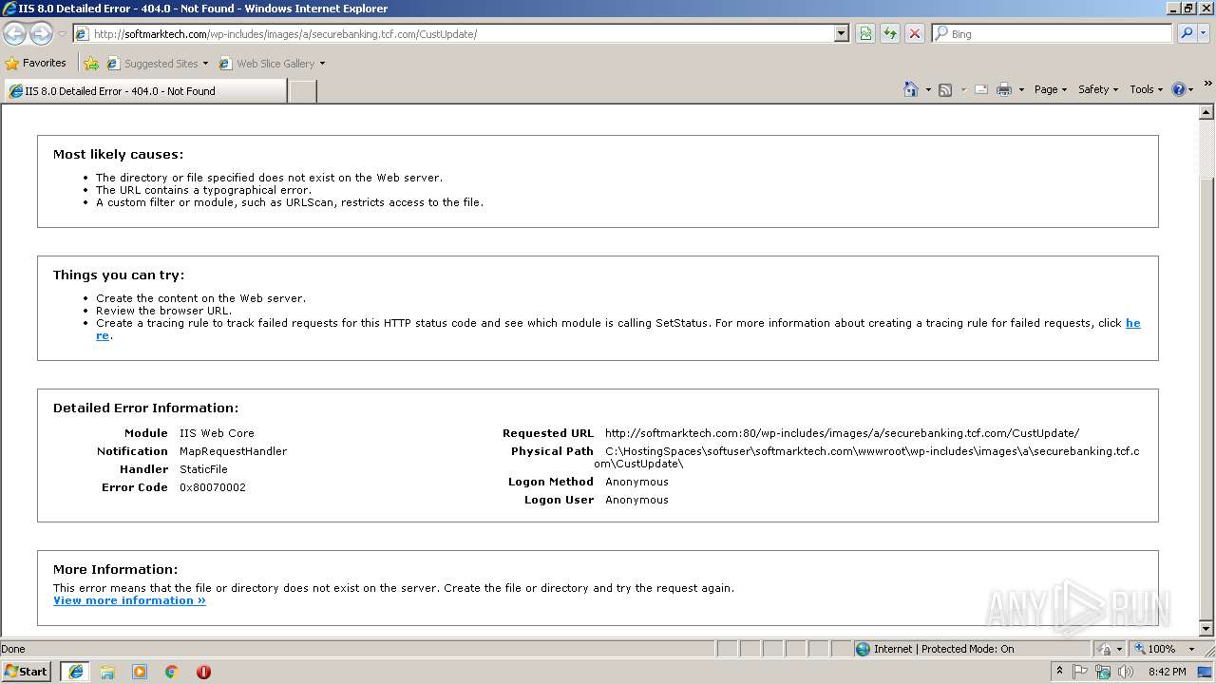Open the Suggested Sites favorites link
Image resolution: width=1216 pixels, height=684 pixels.
click(157, 64)
